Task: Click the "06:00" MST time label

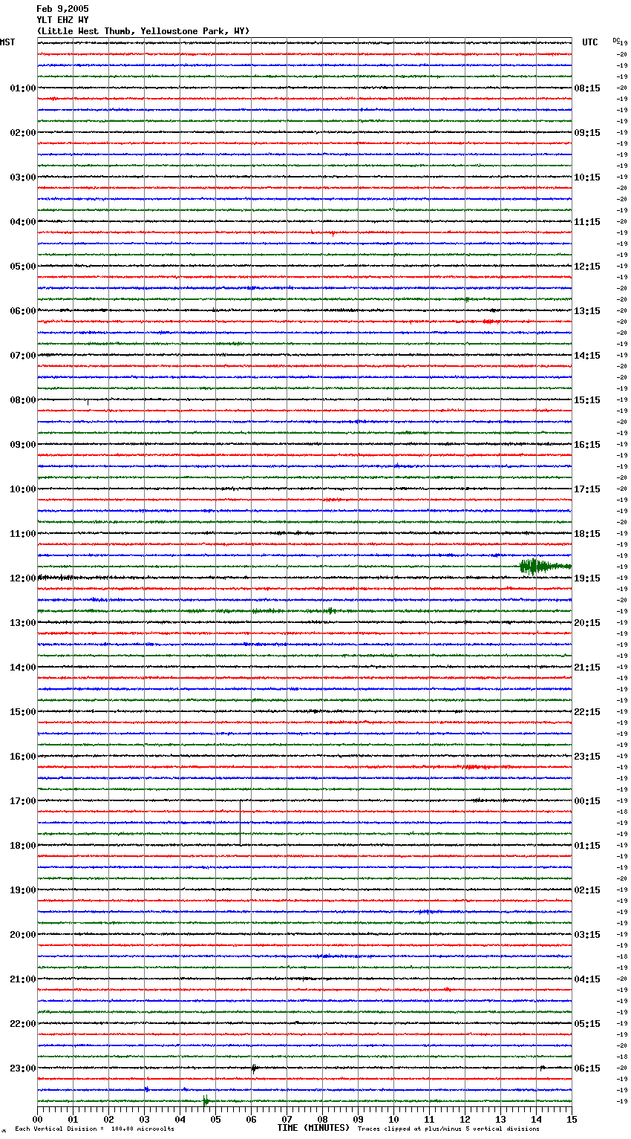Action: pyautogui.click(x=23, y=311)
